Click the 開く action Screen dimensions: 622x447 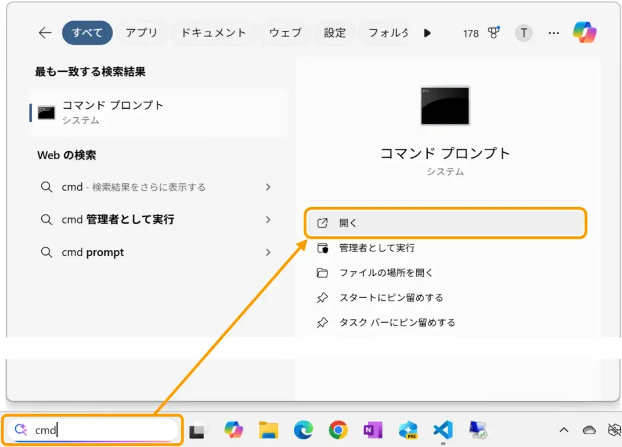(445, 223)
